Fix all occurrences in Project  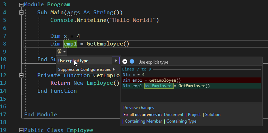pyautogui.click(x=194, y=115)
